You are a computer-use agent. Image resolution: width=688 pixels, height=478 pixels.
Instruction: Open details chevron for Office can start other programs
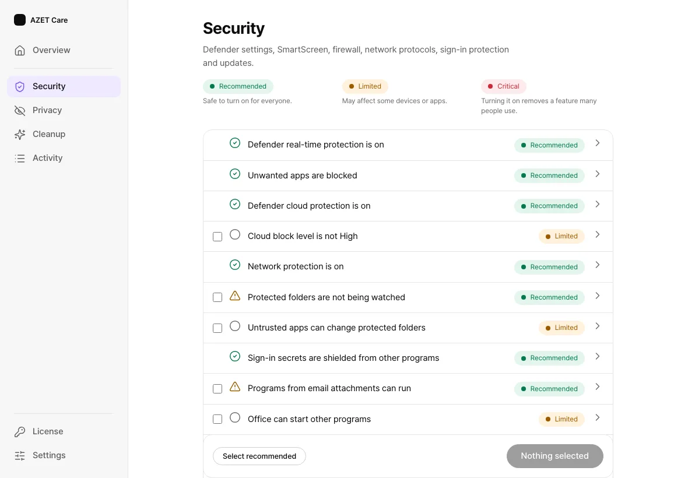tap(597, 417)
